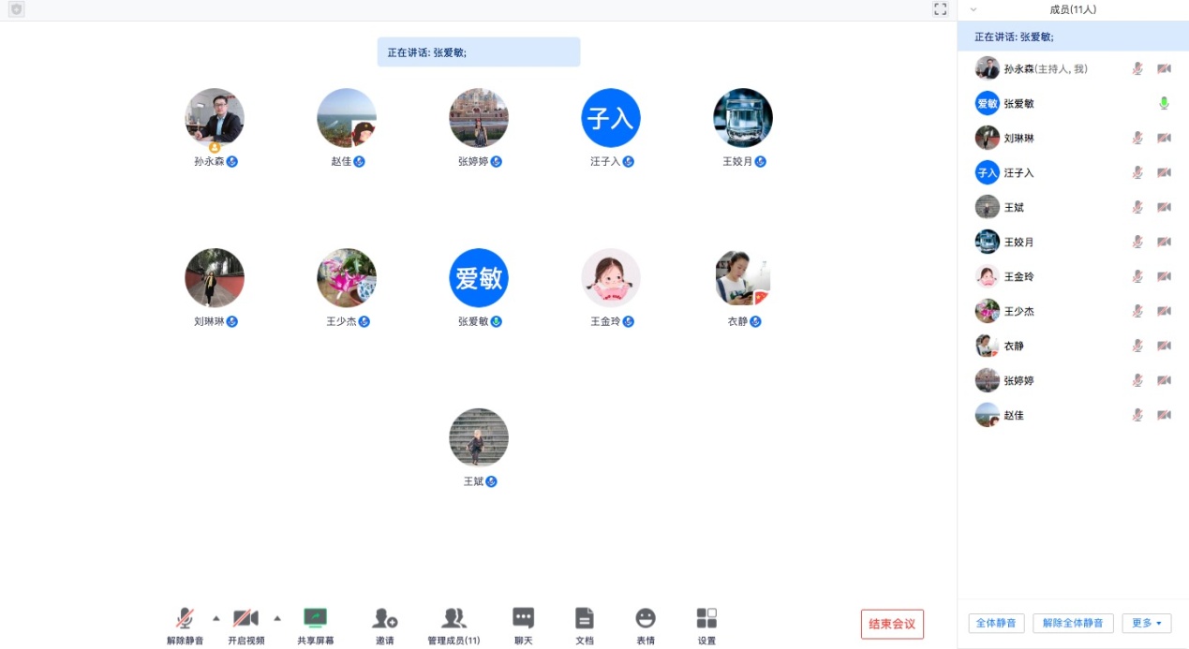Open the Emoji (表情) icon

pyautogui.click(x=646, y=619)
